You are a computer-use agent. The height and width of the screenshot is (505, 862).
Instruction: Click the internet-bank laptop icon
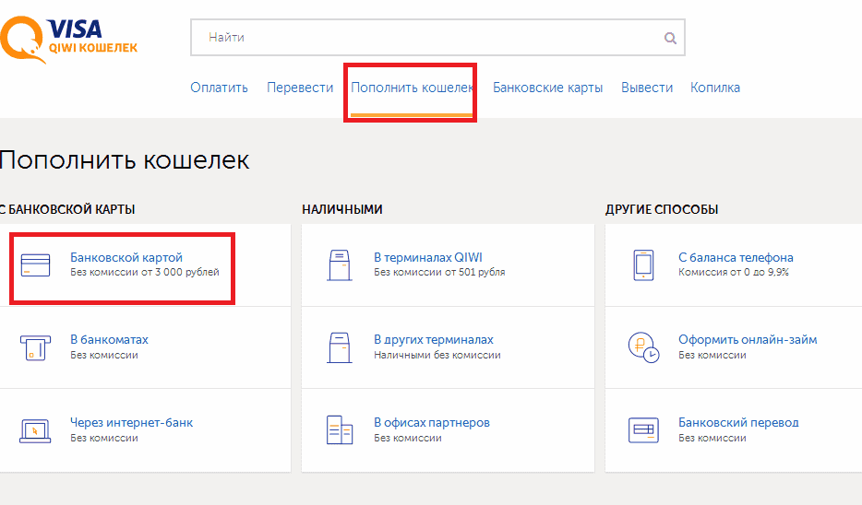[x=35, y=429]
